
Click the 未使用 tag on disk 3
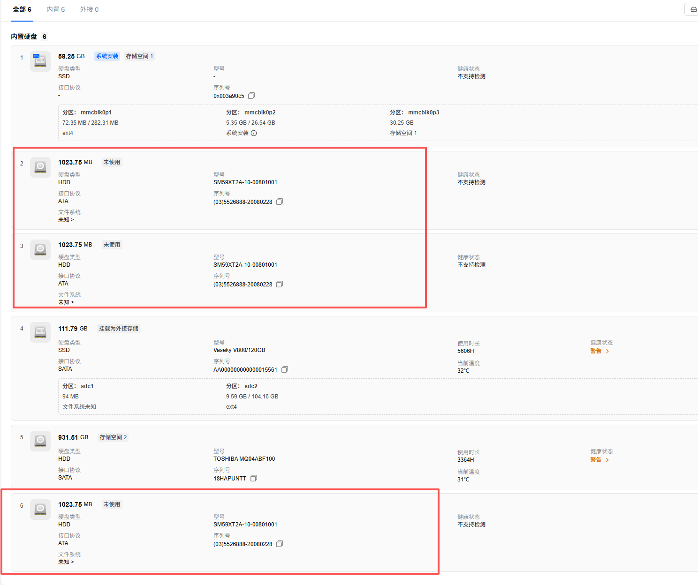(x=112, y=245)
